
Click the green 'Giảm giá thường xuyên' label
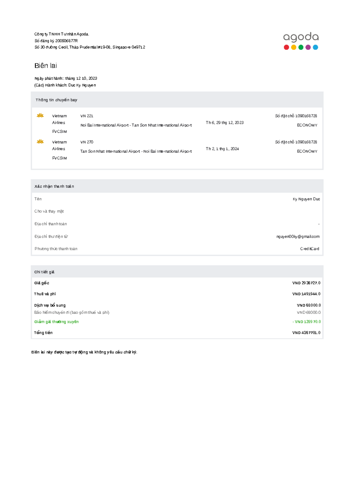point(56,322)
